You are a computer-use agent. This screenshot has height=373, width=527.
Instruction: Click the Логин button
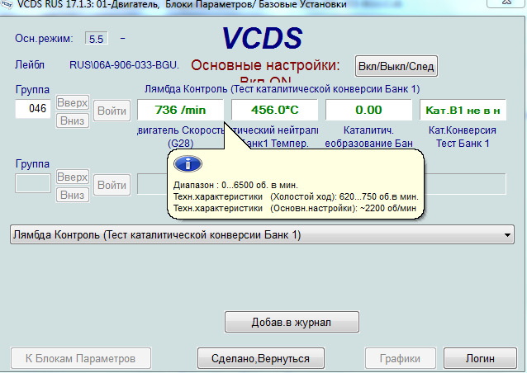coord(480,358)
